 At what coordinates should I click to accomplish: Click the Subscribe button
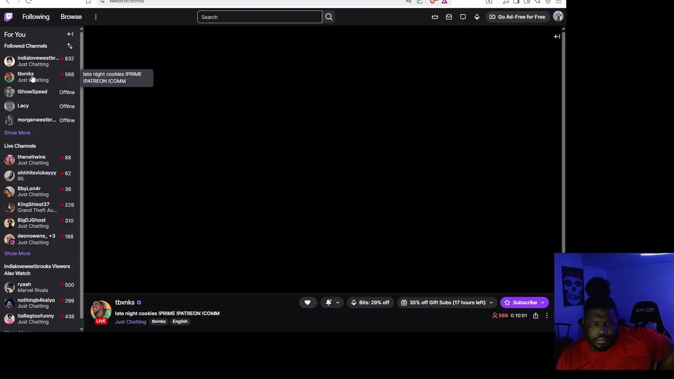[521, 302]
